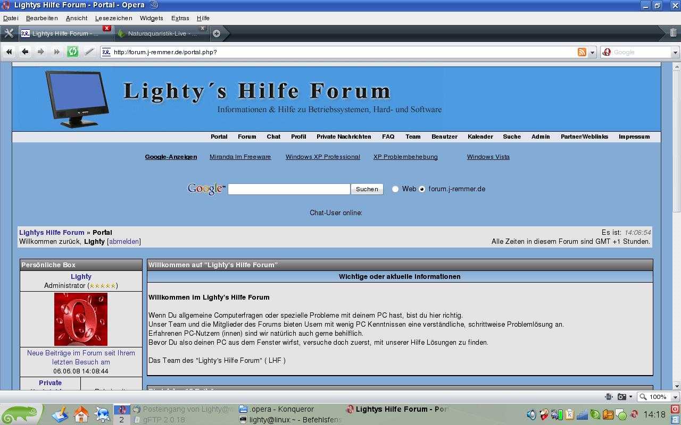Click the RSS feed icon in the address bar
Screen dimensions: 681x425
point(582,52)
